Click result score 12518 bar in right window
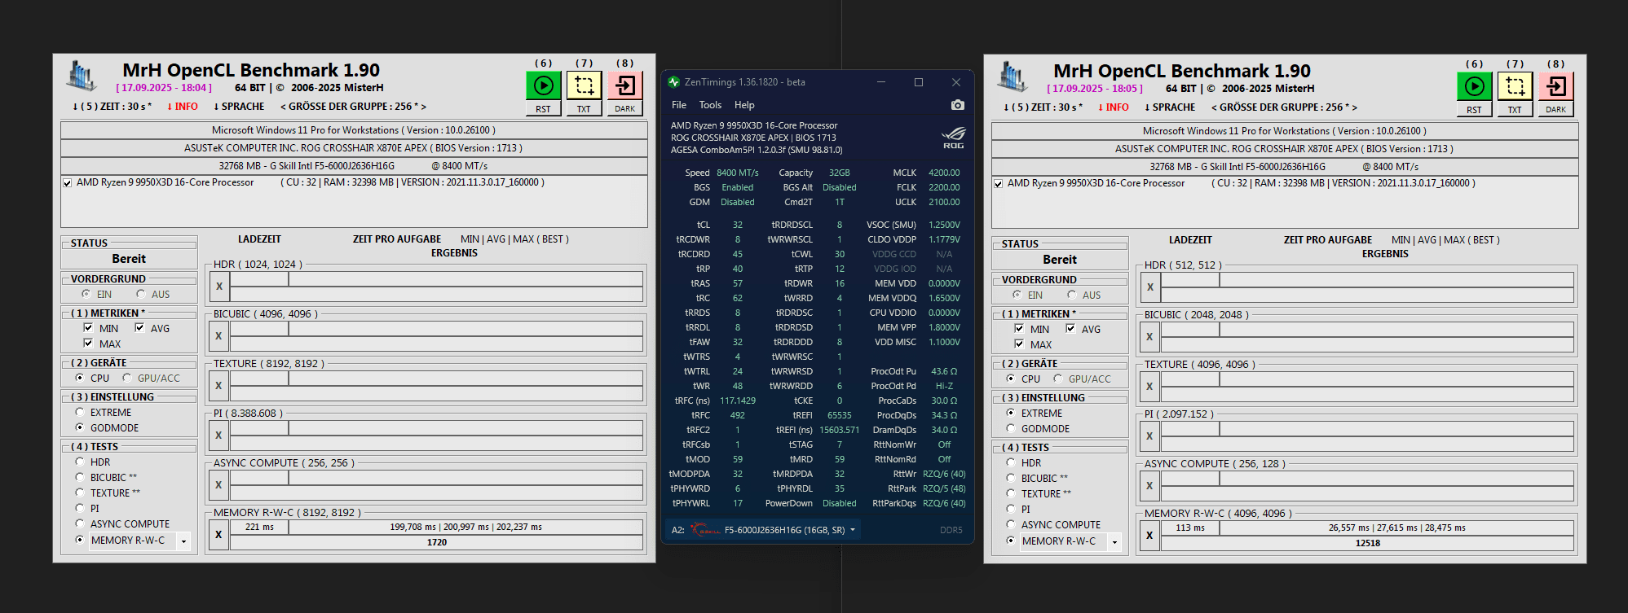1628x613 pixels. (1367, 543)
